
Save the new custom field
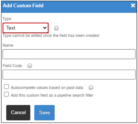point(45,112)
